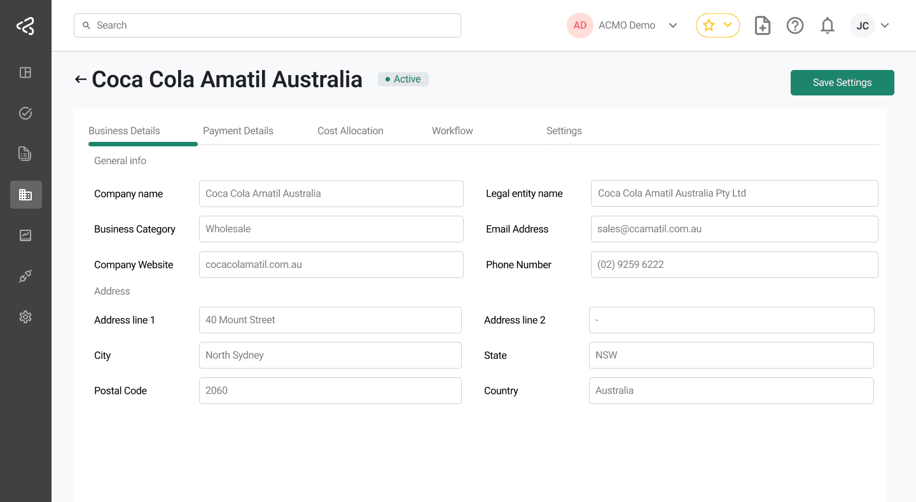Click the new document icon

762,25
